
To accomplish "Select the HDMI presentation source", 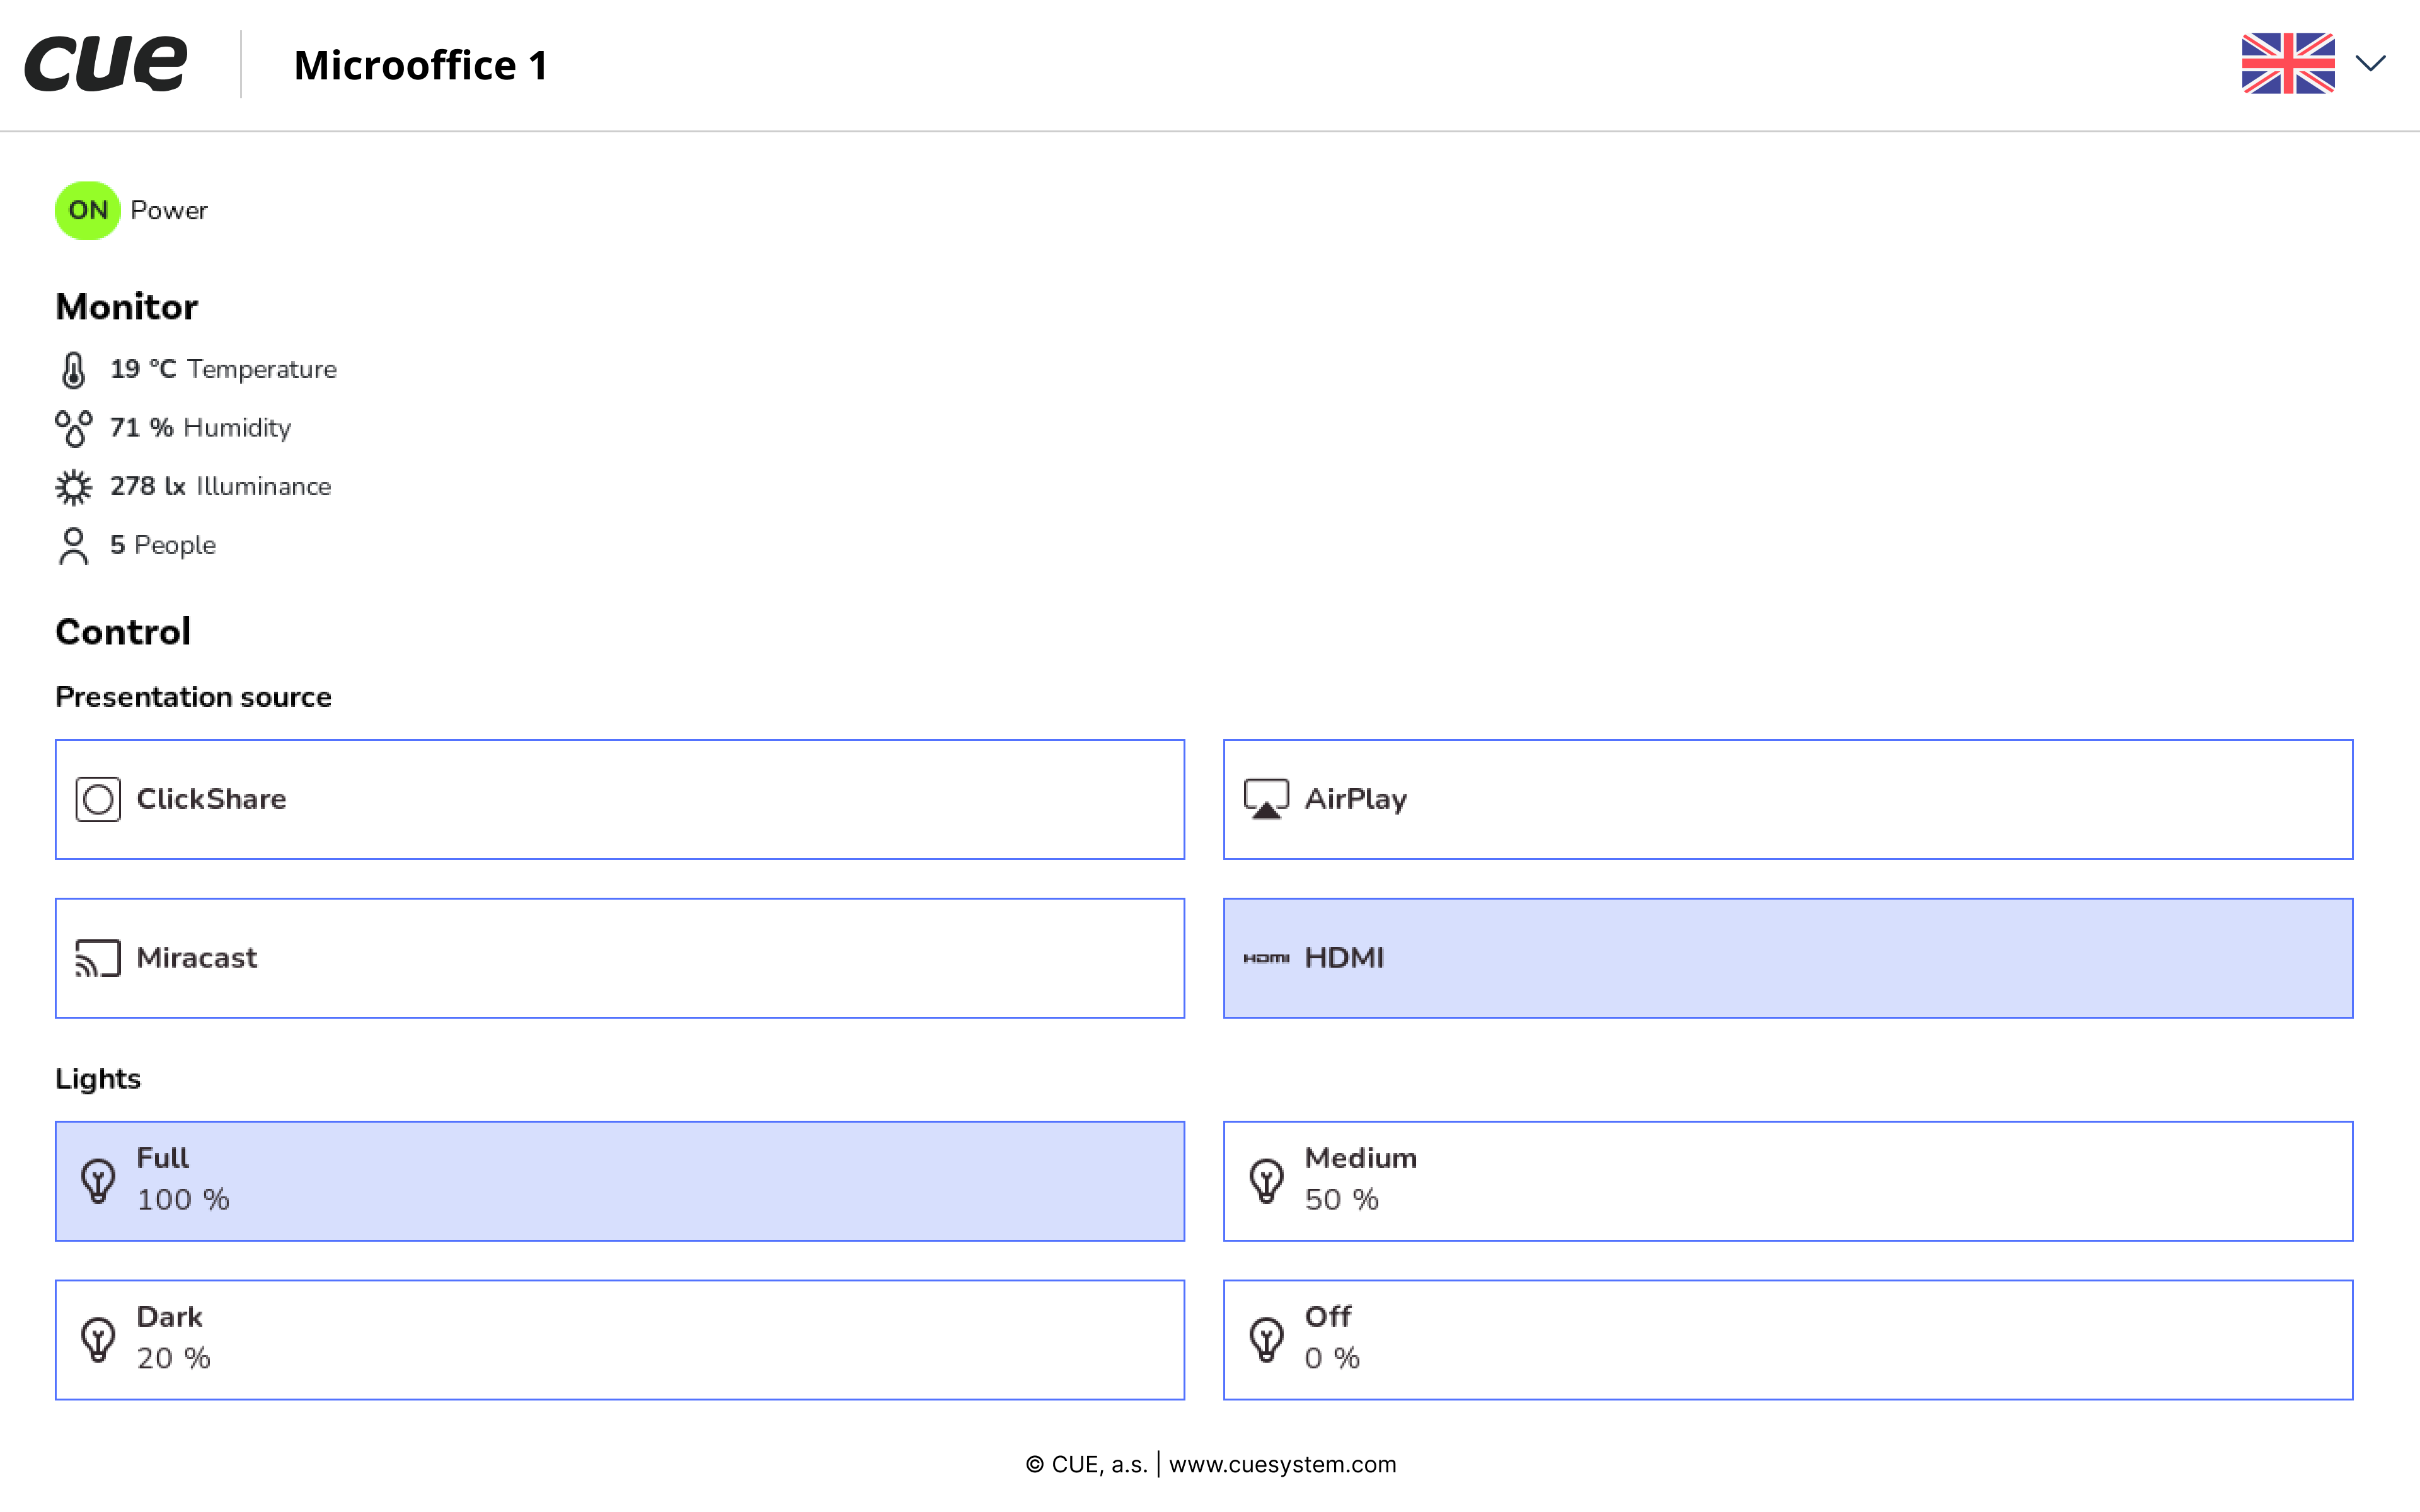I will point(1787,958).
